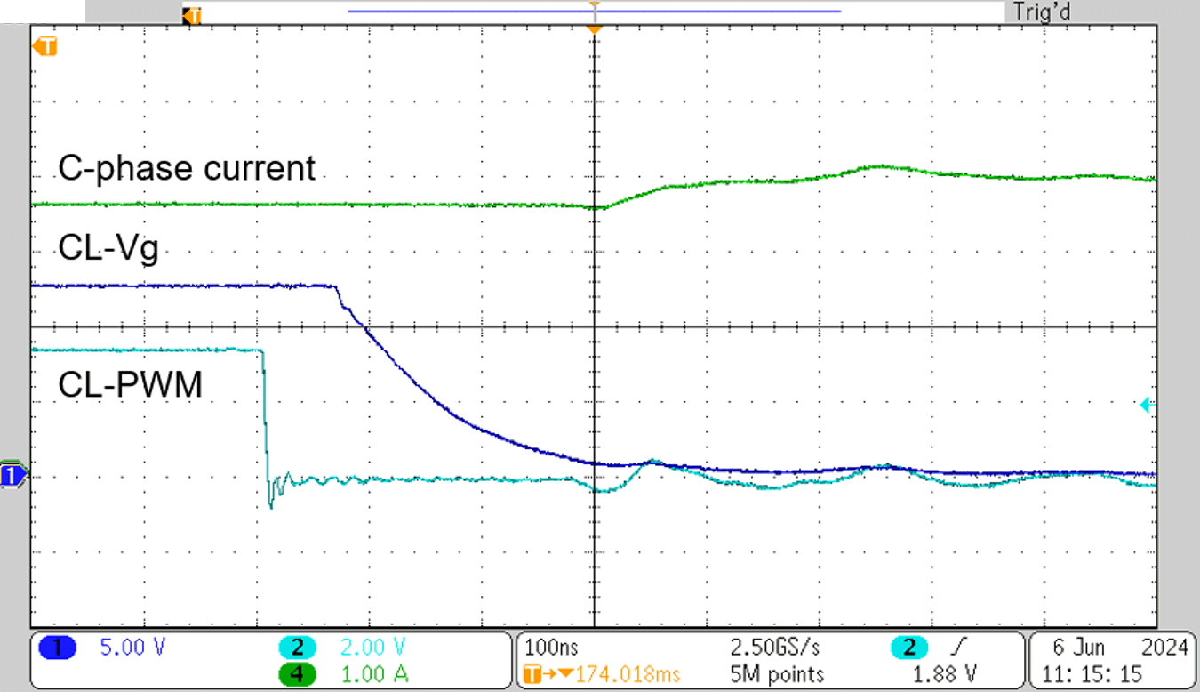Screen dimensions: 1200x692
Task: Click the 1.00 A channel 4 scale
Action: (375, 674)
